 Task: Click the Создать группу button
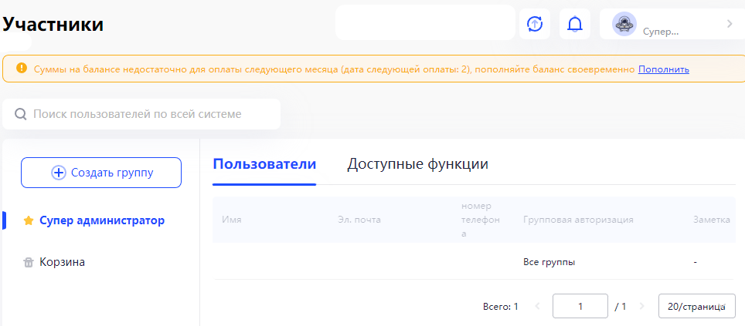[x=101, y=173]
